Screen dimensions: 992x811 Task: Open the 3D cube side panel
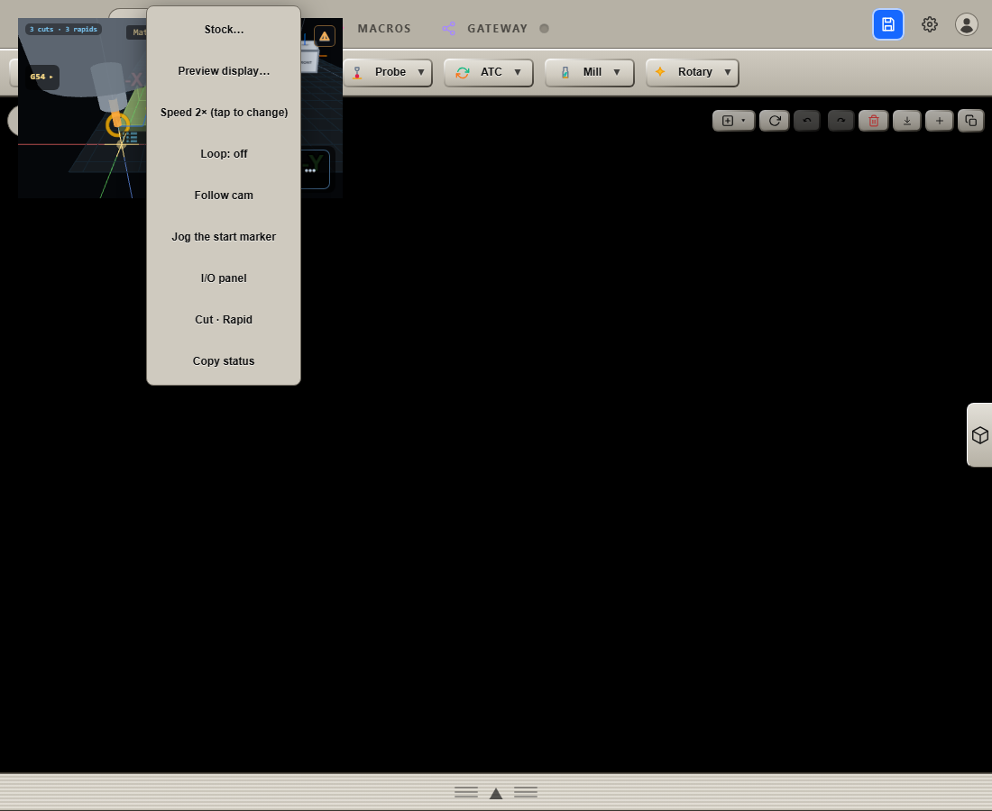980,435
